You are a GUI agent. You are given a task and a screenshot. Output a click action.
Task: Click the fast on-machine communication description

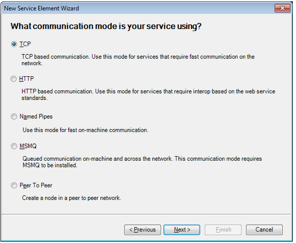(86, 130)
